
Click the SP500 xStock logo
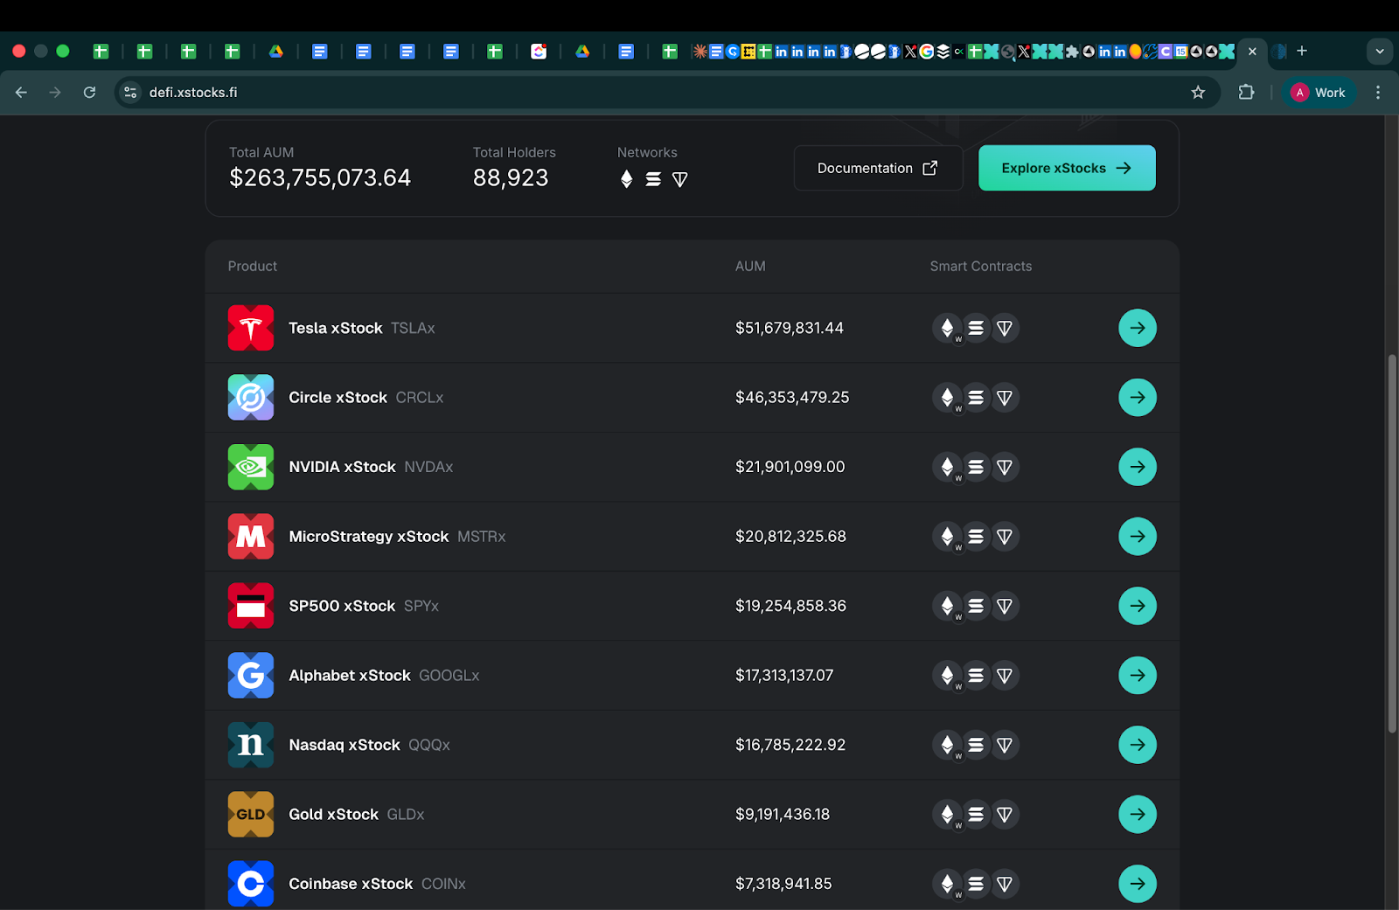[x=251, y=606]
